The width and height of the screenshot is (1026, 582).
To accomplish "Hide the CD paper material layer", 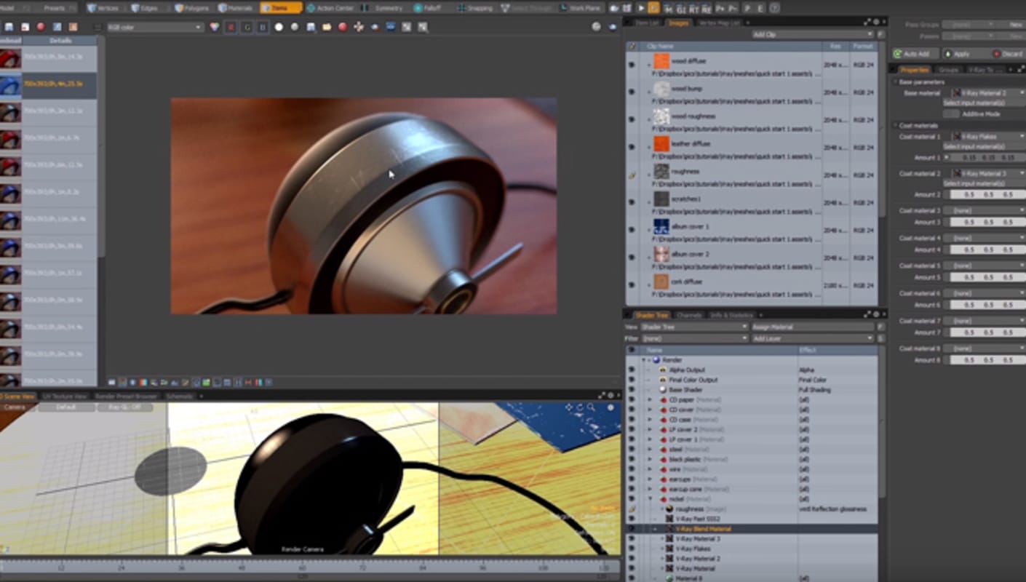I will pos(631,399).
